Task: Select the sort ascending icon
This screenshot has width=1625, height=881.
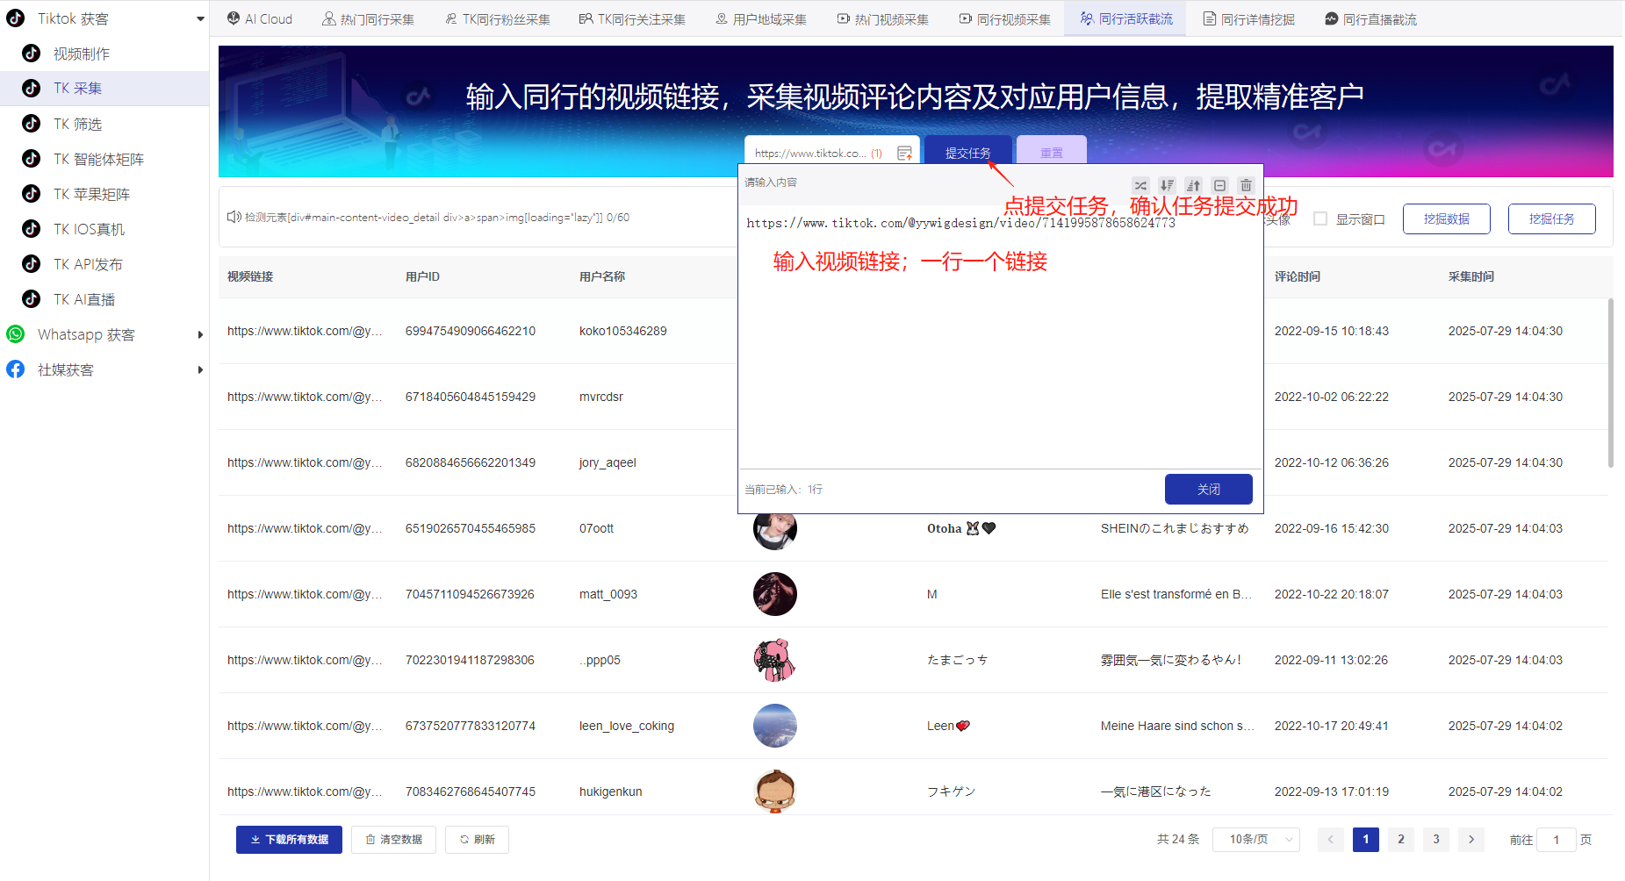Action: (1193, 185)
